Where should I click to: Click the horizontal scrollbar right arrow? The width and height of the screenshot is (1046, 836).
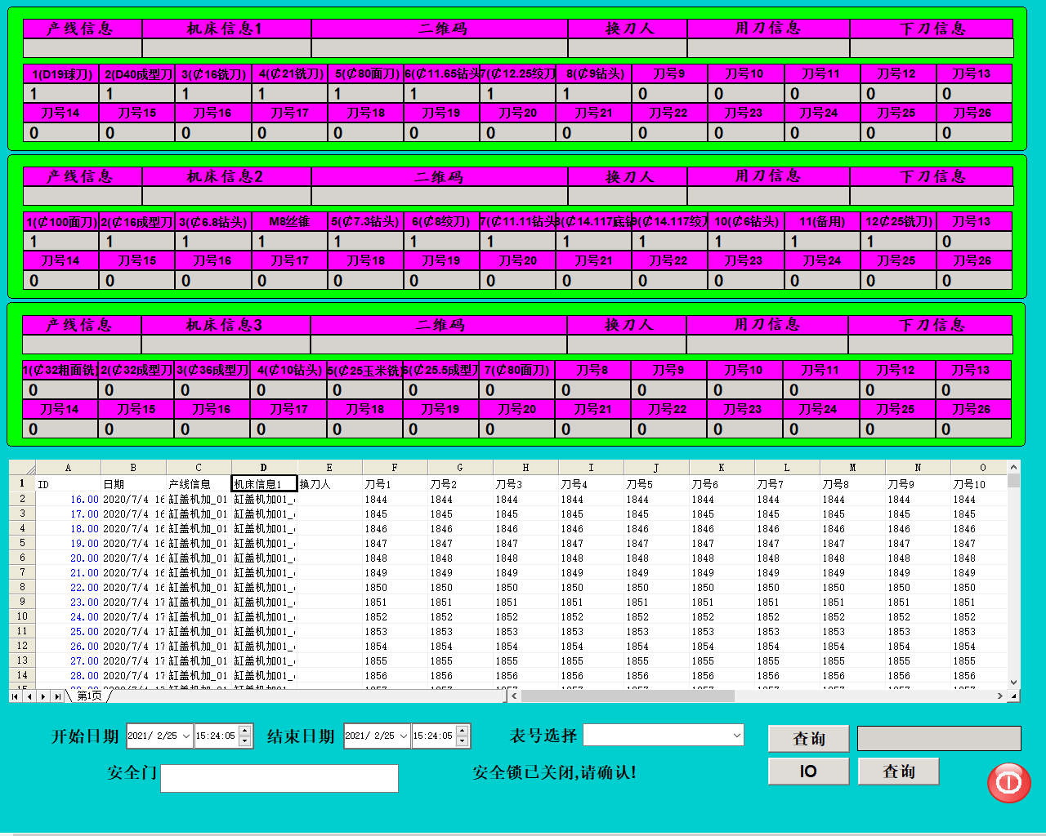[999, 696]
